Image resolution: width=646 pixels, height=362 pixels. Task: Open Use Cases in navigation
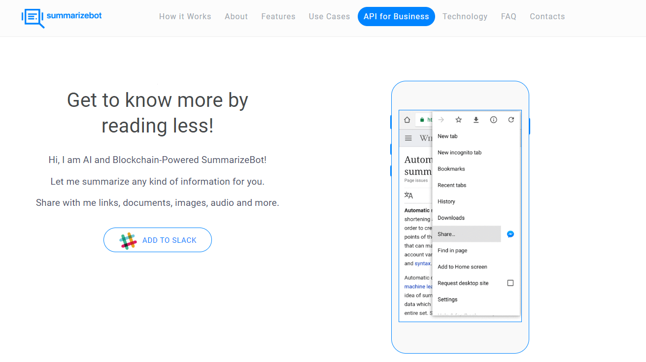click(x=330, y=16)
